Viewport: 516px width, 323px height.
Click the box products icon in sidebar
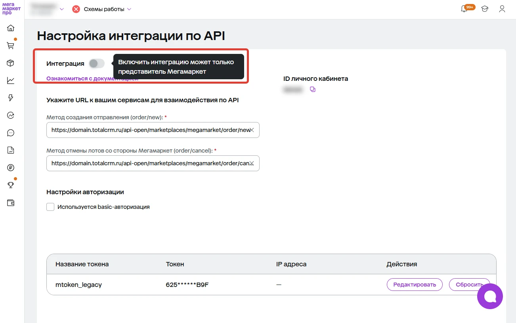click(x=11, y=63)
